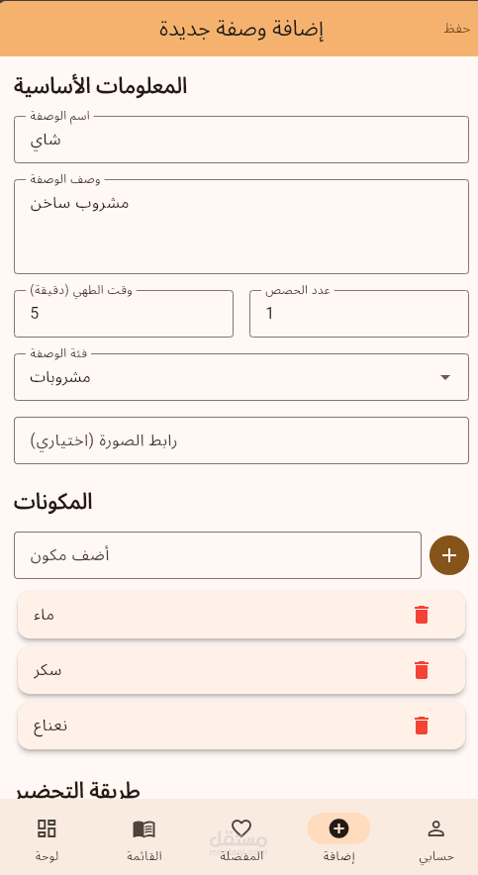This screenshot has height=875, width=478.
Task: Select the نعناع ingredient card
Action: [241, 726]
